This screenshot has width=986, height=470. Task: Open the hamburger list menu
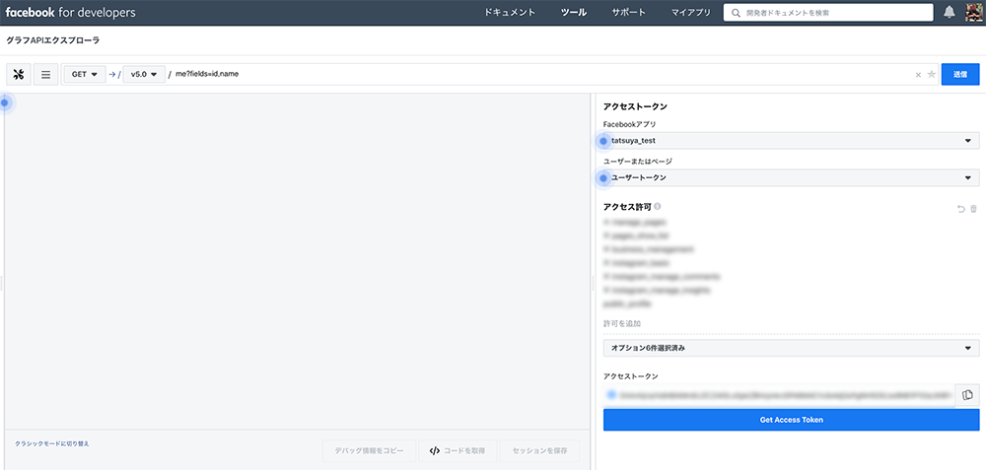click(45, 74)
